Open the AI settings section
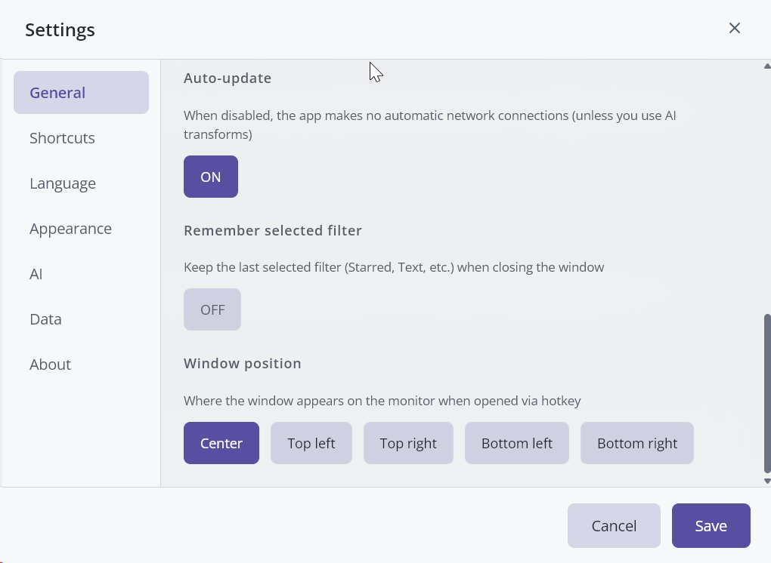Screen dimensions: 771x563 [x=36, y=274]
